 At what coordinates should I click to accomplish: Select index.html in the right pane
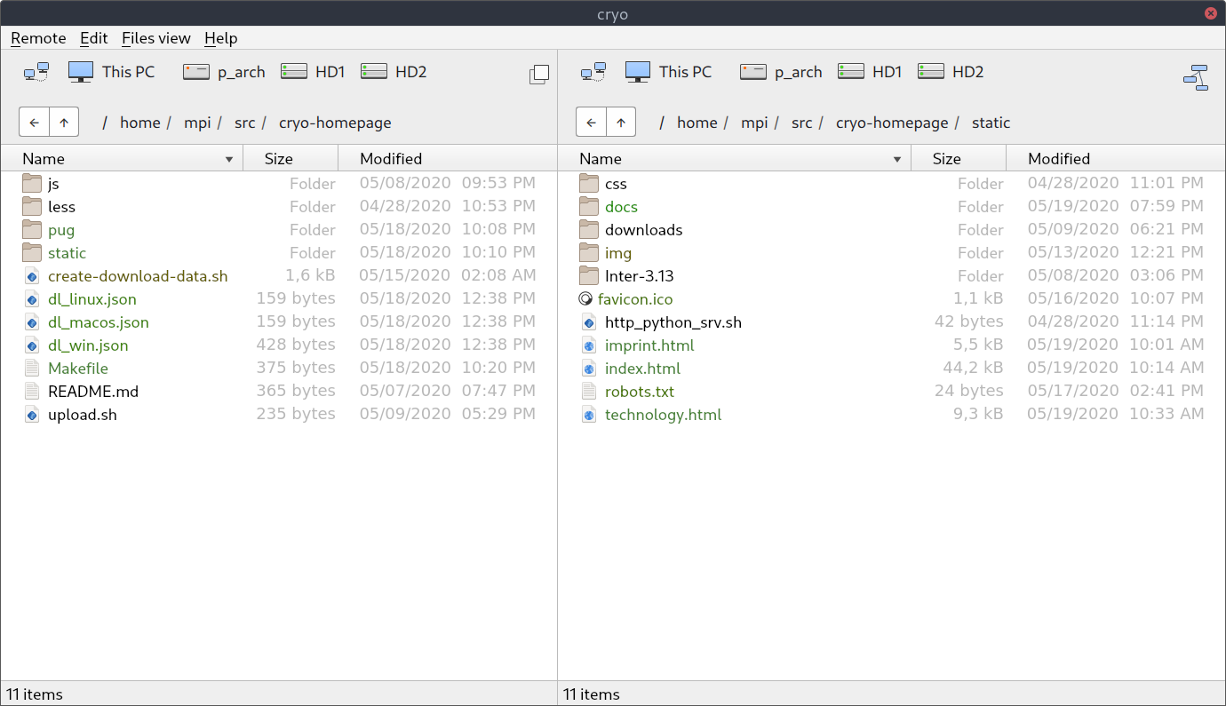click(x=642, y=368)
